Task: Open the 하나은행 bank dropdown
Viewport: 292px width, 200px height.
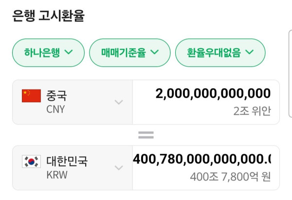Action: tap(48, 53)
